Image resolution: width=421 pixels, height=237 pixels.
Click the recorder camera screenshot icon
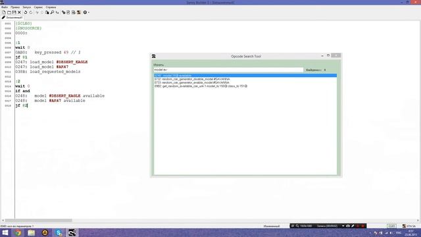[x=348, y=226]
